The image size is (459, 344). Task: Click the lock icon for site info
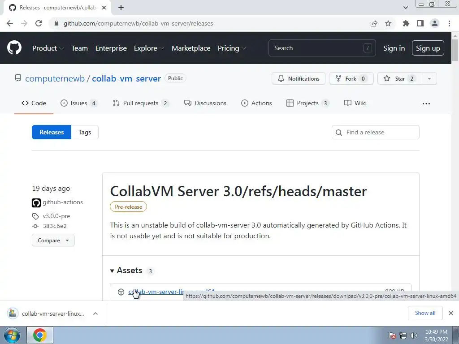56,23
